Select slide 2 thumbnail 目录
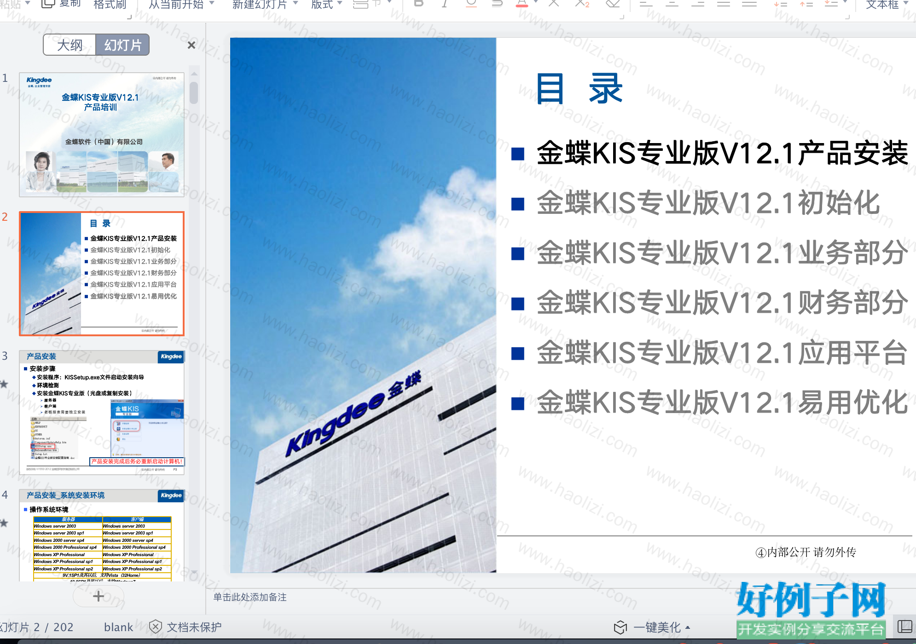The height and width of the screenshot is (644, 916). pos(102,274)
